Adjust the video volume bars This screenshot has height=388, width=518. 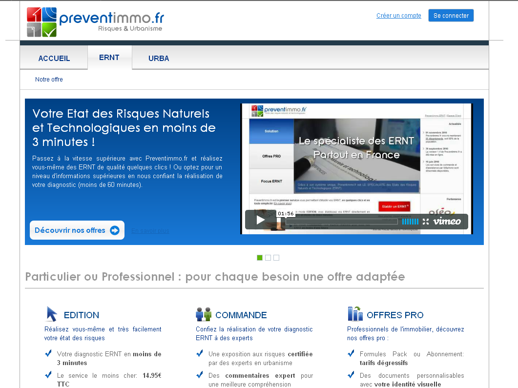410,222
